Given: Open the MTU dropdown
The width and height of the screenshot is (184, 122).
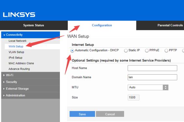Looking at the screenshot, I should tap(148, 87).
